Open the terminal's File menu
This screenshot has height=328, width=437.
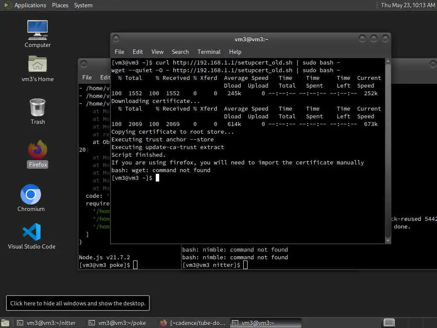119,52
